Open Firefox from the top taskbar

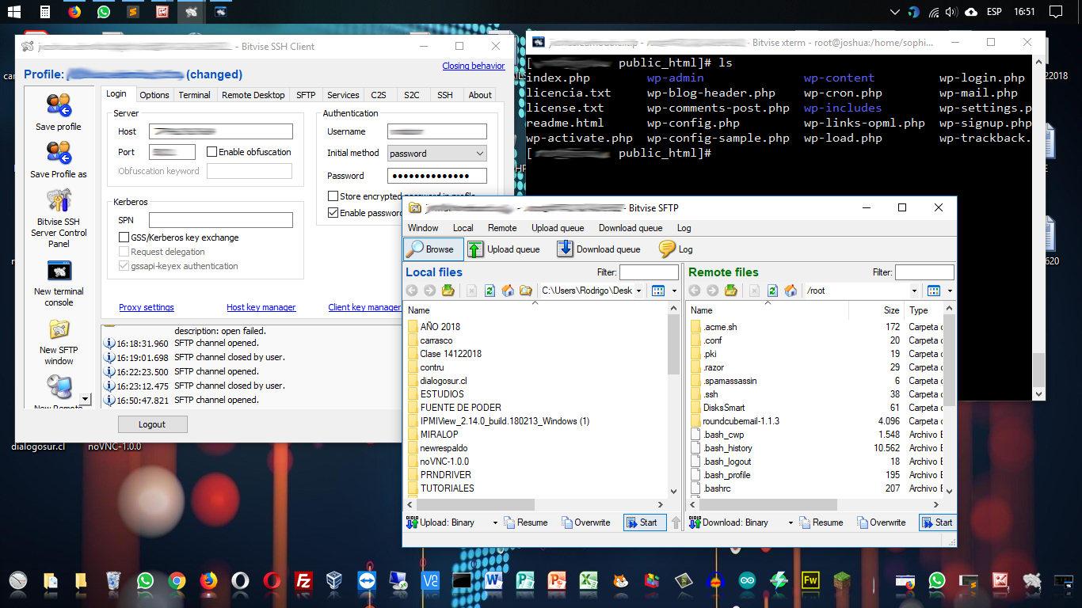point(74,12)
